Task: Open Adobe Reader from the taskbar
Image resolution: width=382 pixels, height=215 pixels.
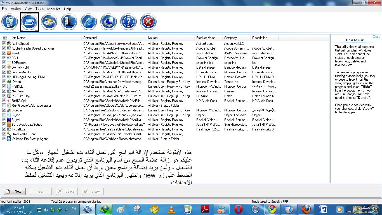Action: pyautogui.click(x=205, y=209)
